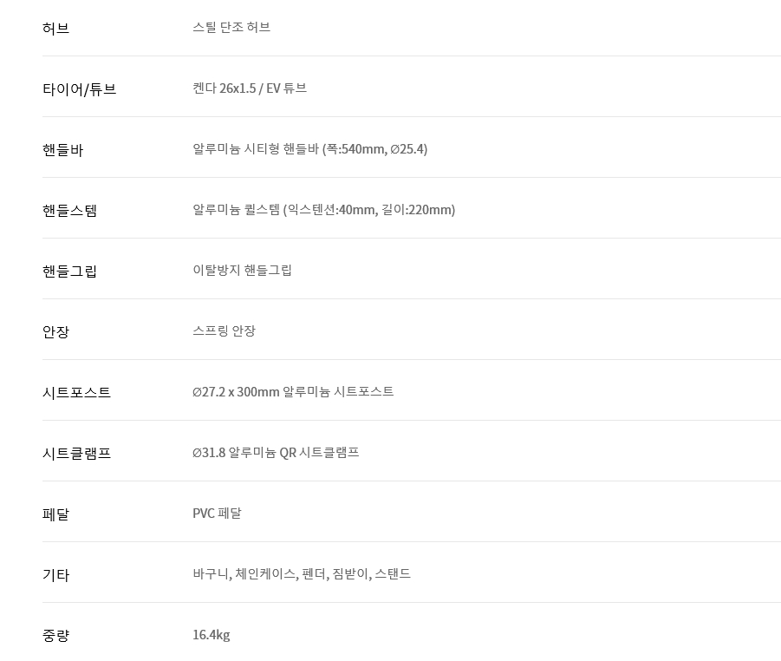Click the 시트포스트 label
This screenshot has width=781, height=661.
click(76, 393)
